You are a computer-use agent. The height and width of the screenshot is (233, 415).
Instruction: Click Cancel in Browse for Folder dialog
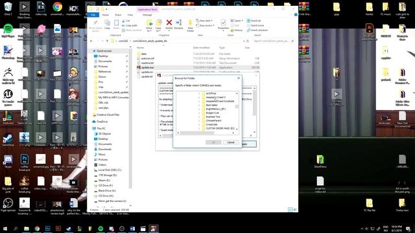click(x=231, y=142)
